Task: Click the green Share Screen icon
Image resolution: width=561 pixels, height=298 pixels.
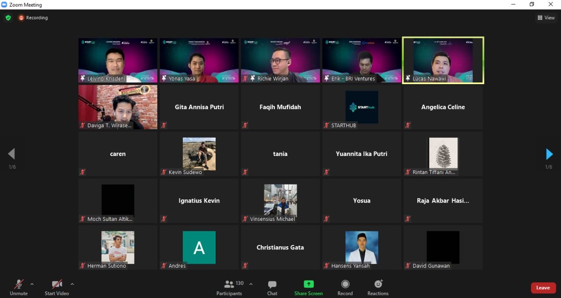Action: point(309,284)
